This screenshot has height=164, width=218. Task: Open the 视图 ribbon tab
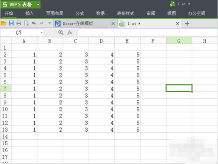click(172, 13)
